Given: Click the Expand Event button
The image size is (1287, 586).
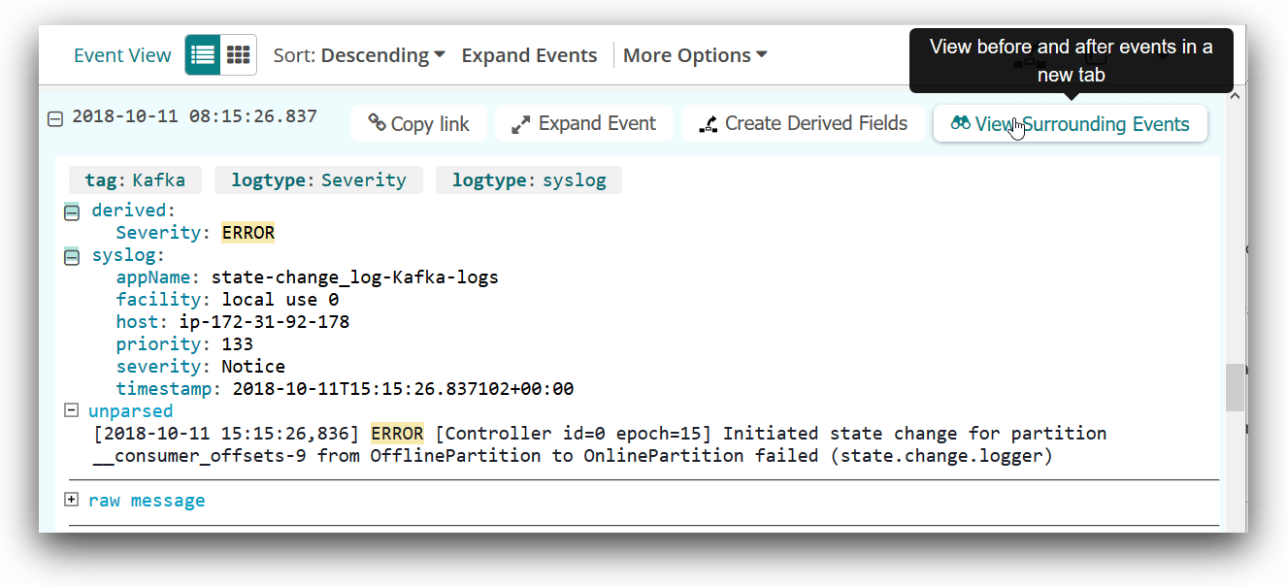Looking at the screenshot, I should [584, 124].
